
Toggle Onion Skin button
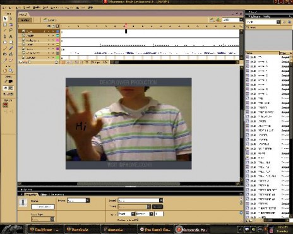coord(68,62)
